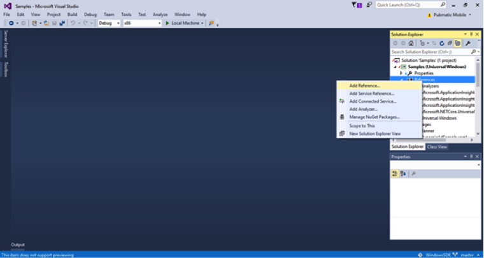The width and height of the screenshot is (484, 258).
Task: Click the icon right of Local Machine
Action: tap(211, 23)
